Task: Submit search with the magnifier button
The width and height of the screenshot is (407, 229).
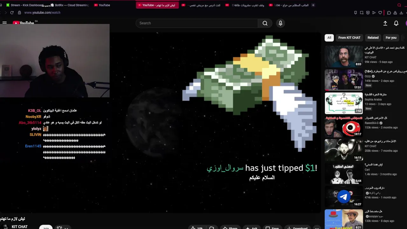Action: pyautogui.click(x=265, y=23)
